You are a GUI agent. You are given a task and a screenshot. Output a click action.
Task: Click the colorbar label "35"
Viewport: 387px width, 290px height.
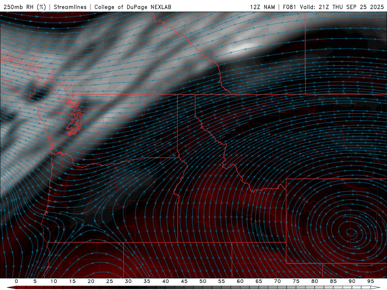point(147,281)
